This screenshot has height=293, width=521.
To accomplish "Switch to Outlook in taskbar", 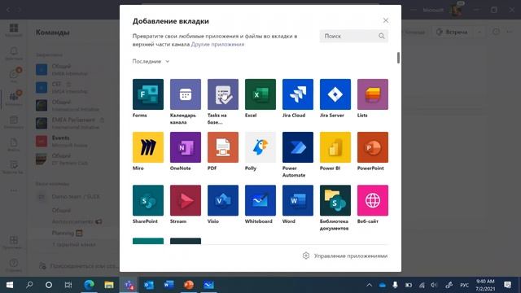I will 148,285.
